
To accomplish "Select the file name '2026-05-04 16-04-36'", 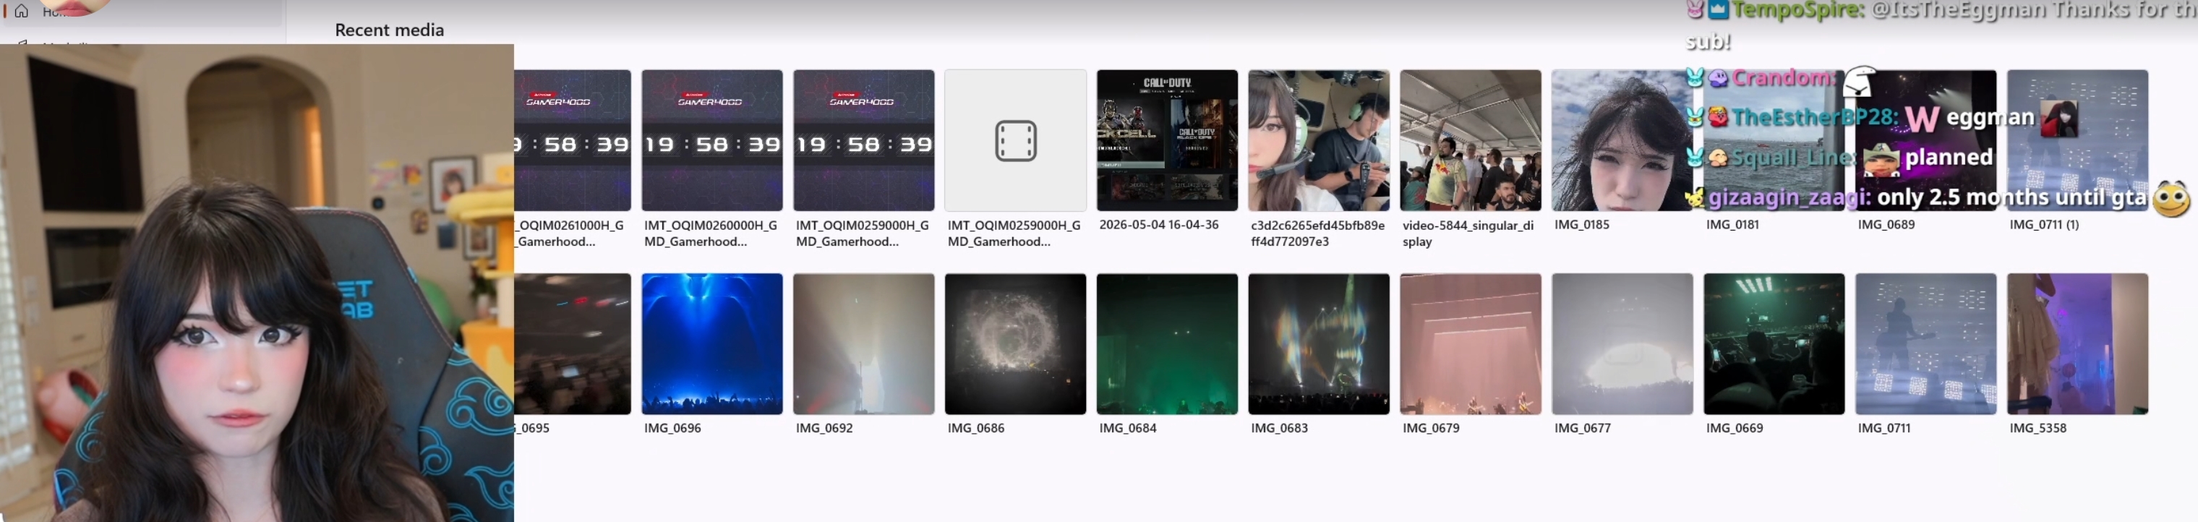I will [x=1159, y=224].
